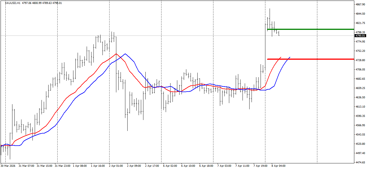The image size is (367, 169).
Task: Click the 4682.65 price axis label
Action: pos(360,79)
